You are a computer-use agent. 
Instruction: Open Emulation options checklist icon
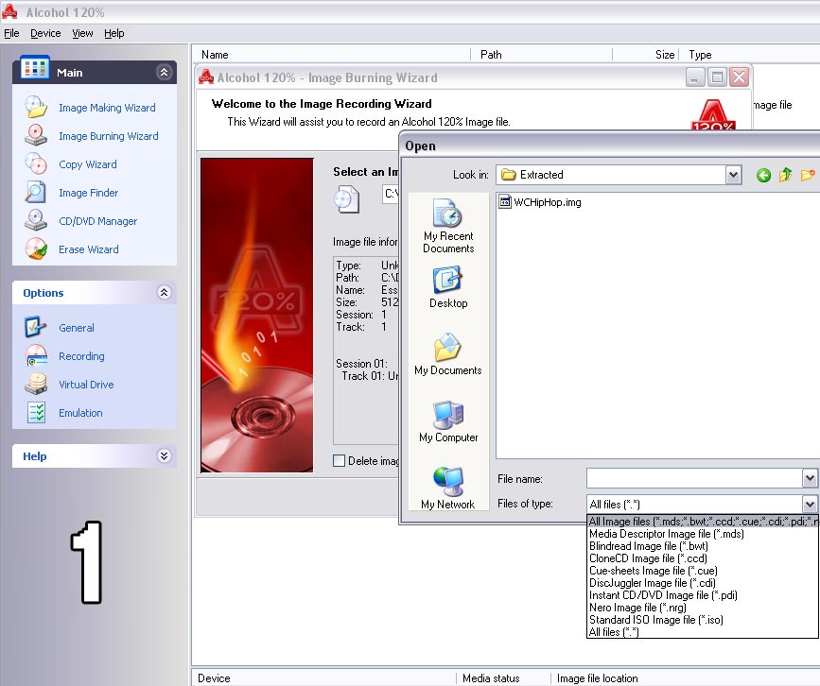click(x=36, y=412)
